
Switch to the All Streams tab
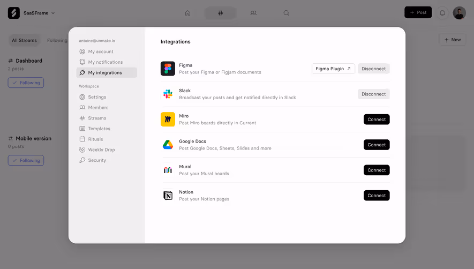coord(24,40)
